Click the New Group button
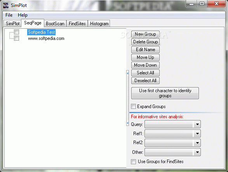The image size is (228, 172). tap(145, 34)
